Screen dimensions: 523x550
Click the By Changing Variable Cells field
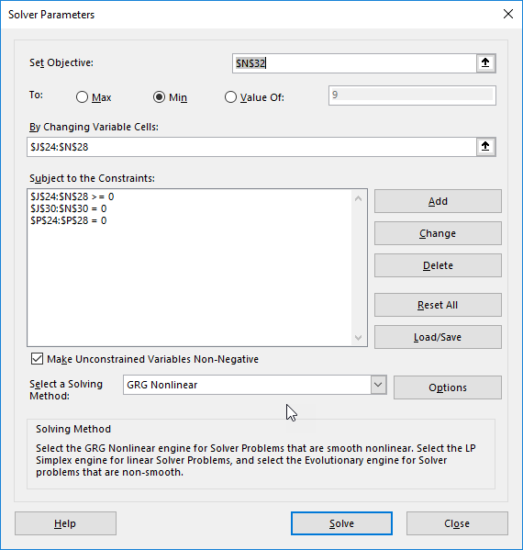(251, 147)
